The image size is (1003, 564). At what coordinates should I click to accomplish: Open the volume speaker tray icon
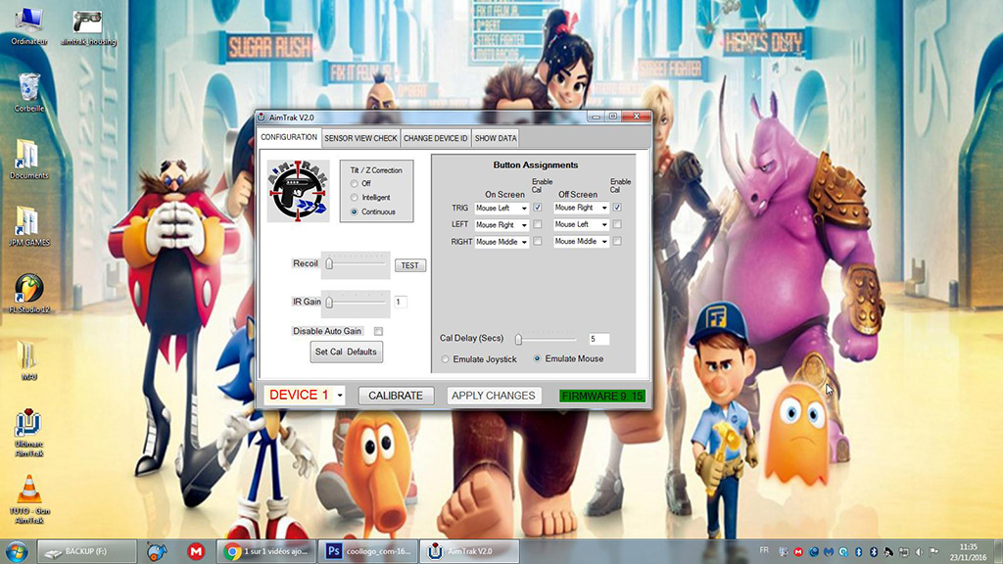coord(919,551)
